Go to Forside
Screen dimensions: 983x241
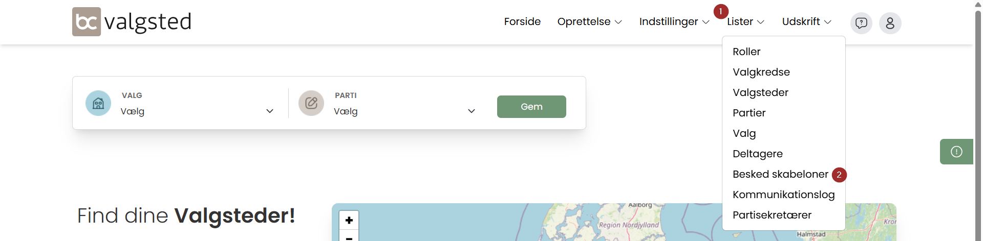coord(522,22)
